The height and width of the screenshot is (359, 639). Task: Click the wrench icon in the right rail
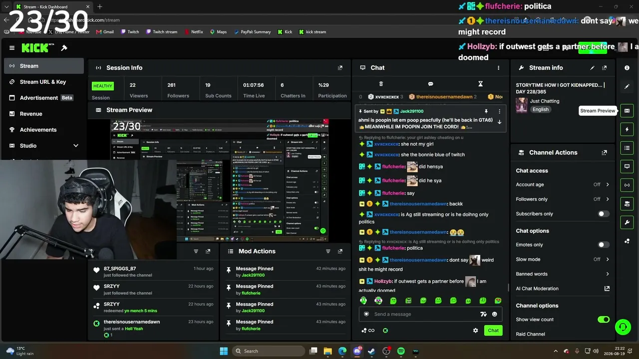point(627,222)
